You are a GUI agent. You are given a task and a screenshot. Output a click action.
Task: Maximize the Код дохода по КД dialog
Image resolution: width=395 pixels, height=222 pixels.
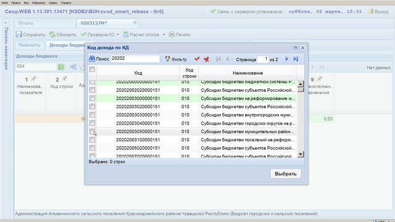coord(296,48)
